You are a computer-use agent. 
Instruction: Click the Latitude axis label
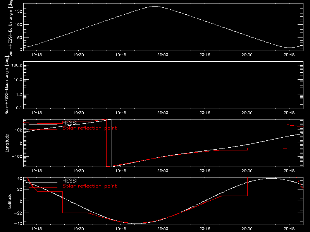click(x=9, y=201)
